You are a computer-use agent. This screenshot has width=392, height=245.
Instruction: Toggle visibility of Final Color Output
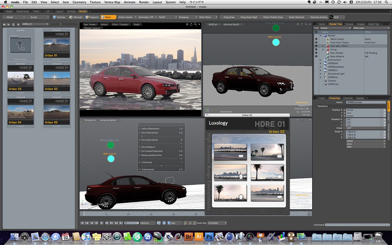pos(316,42)
